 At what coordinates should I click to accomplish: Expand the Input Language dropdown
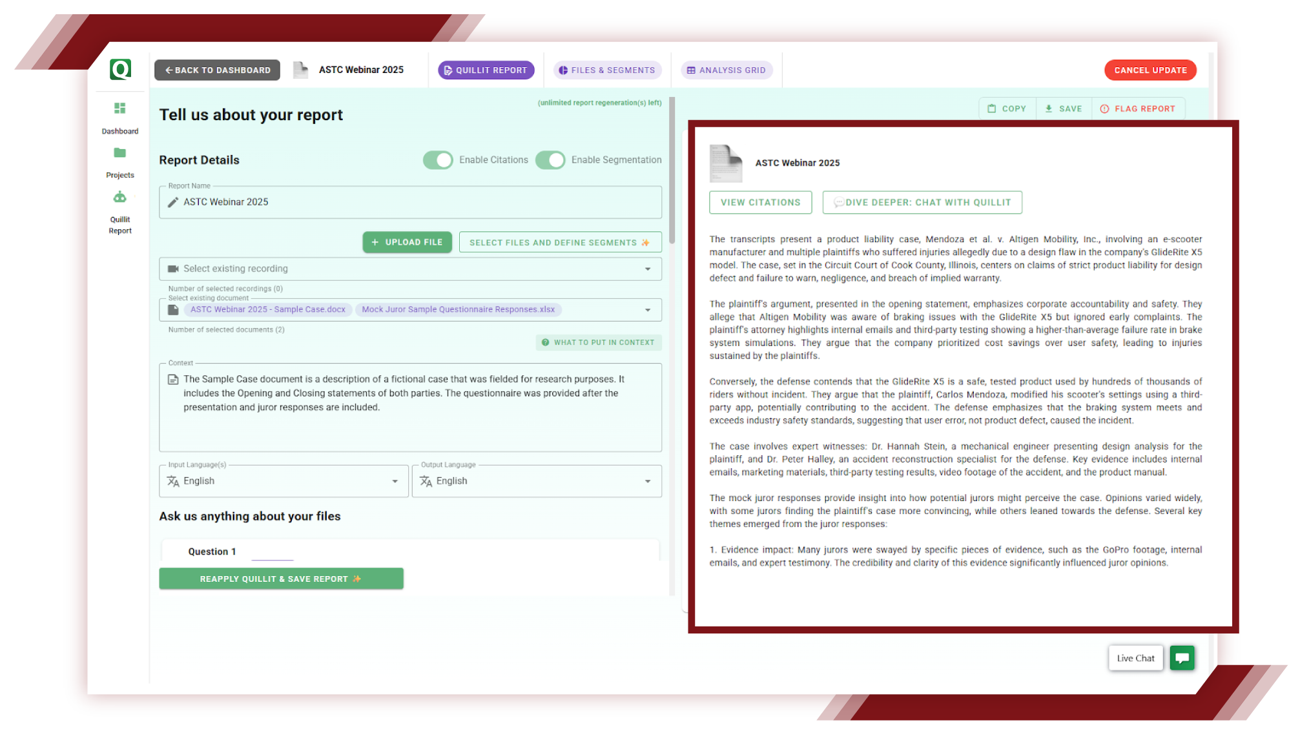395,481
